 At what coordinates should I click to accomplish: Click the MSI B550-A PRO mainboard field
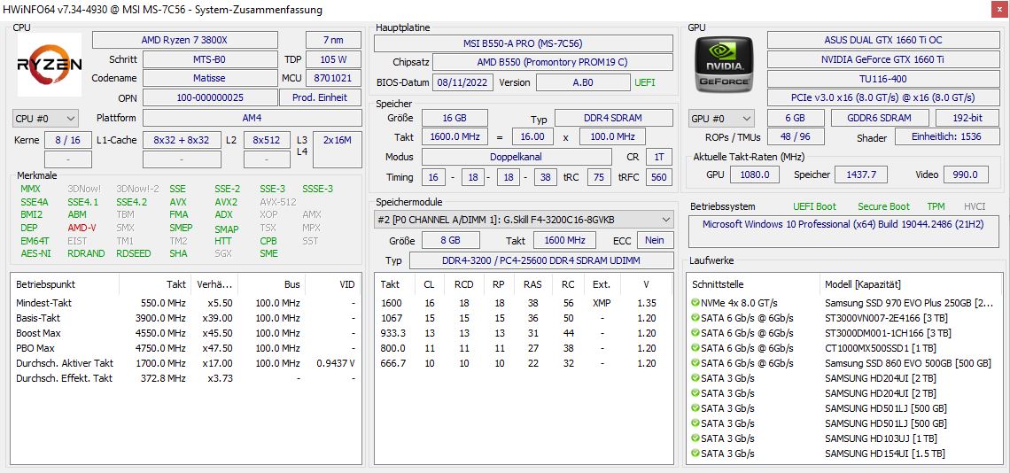click(523, 43)
